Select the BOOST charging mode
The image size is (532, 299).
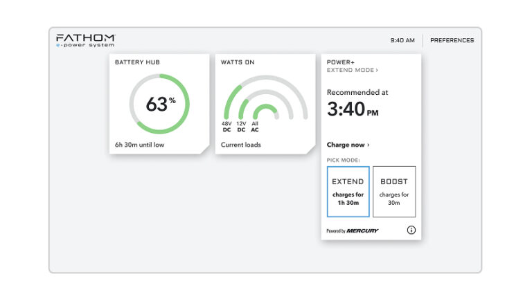[394, 191]
